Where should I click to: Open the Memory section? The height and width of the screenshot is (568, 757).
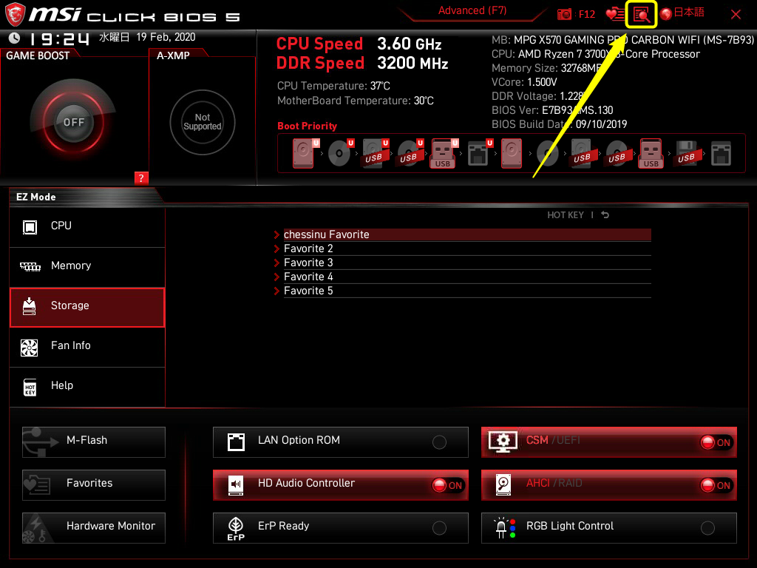point(87,267)
